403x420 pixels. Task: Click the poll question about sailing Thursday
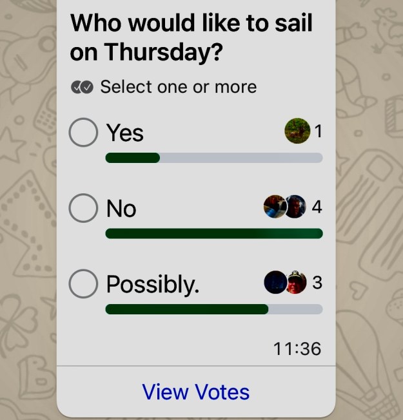pyautogui.click(x=192, y=37)
